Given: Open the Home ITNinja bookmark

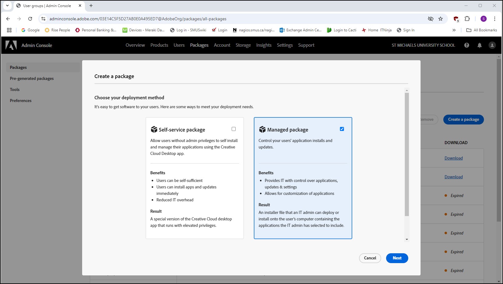Looking at the screenshot, I should pos(377,30).
